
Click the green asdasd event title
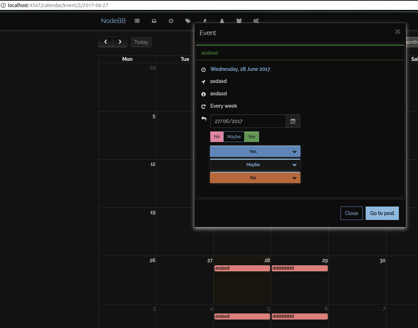coord(210,53)
